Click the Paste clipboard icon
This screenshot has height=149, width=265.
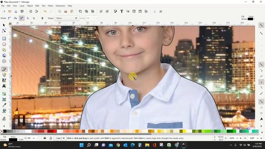point(72,11)
